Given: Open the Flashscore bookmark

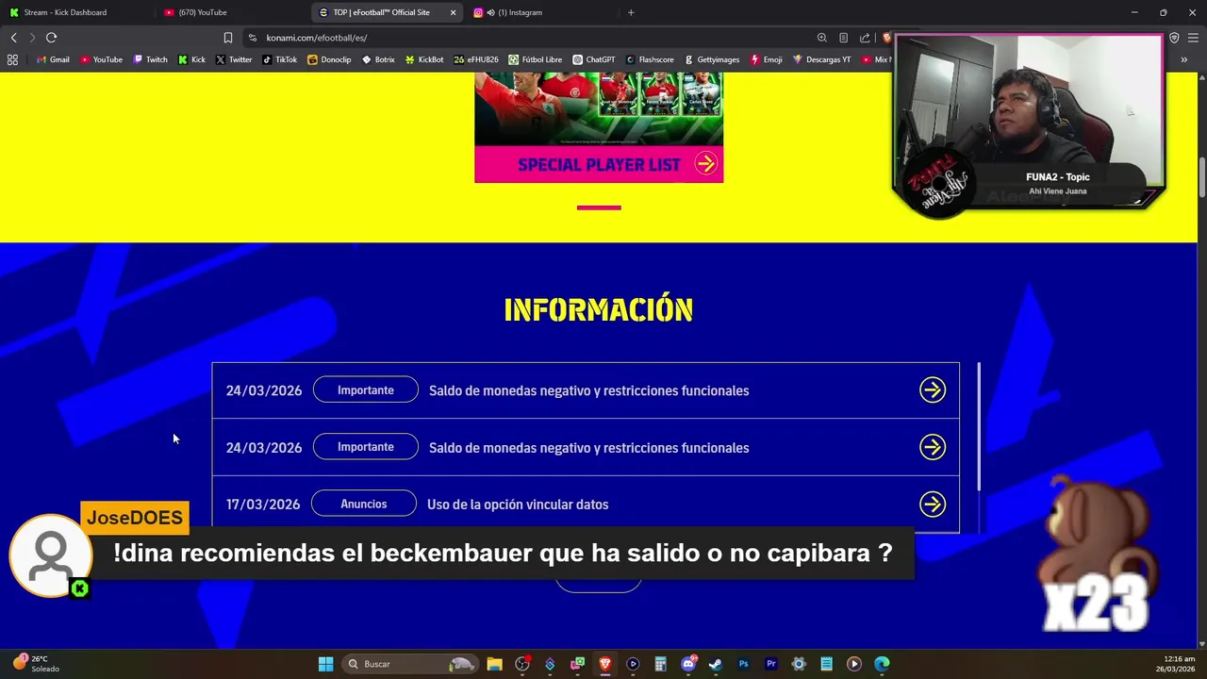Looking at the screenshot, I should click(650, 59).
